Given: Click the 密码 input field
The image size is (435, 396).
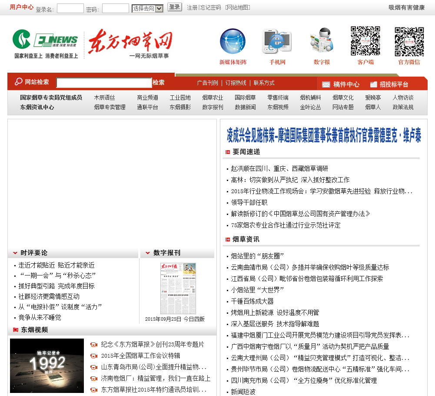Looking at the screenshot, I should [116, 8].
